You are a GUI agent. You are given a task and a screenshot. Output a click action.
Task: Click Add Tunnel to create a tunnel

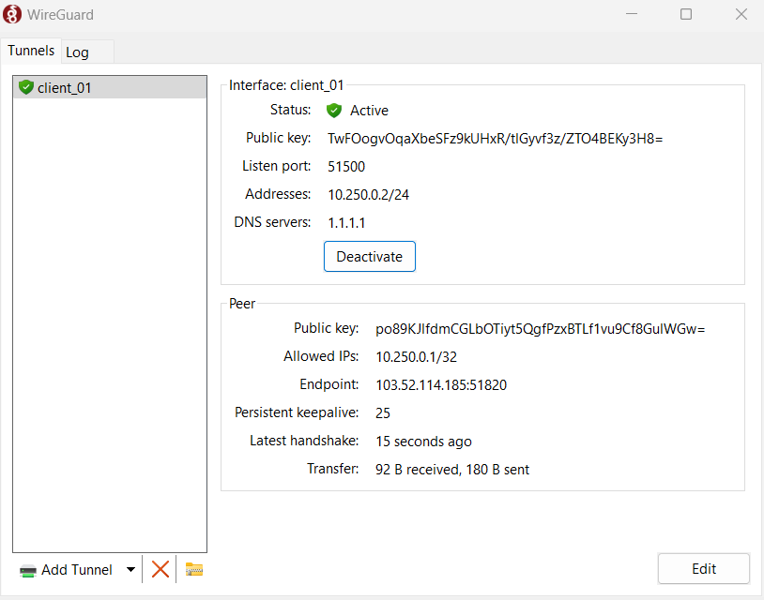[75, 569]
